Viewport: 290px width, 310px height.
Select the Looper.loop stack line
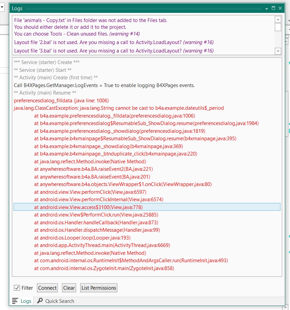[82, 237]
